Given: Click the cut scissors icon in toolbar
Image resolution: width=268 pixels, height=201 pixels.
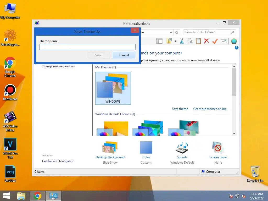Looking at the screenshot, I should point(182,41).
